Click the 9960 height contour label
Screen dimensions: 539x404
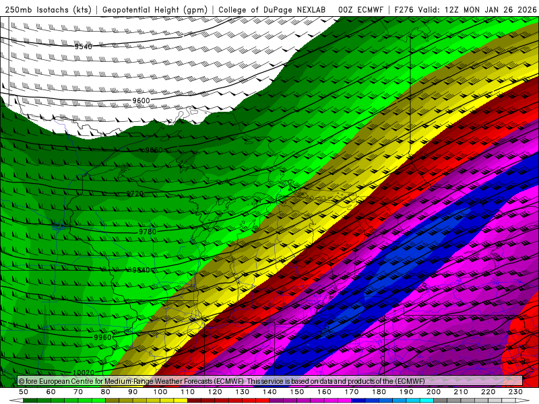coord(103,337)
